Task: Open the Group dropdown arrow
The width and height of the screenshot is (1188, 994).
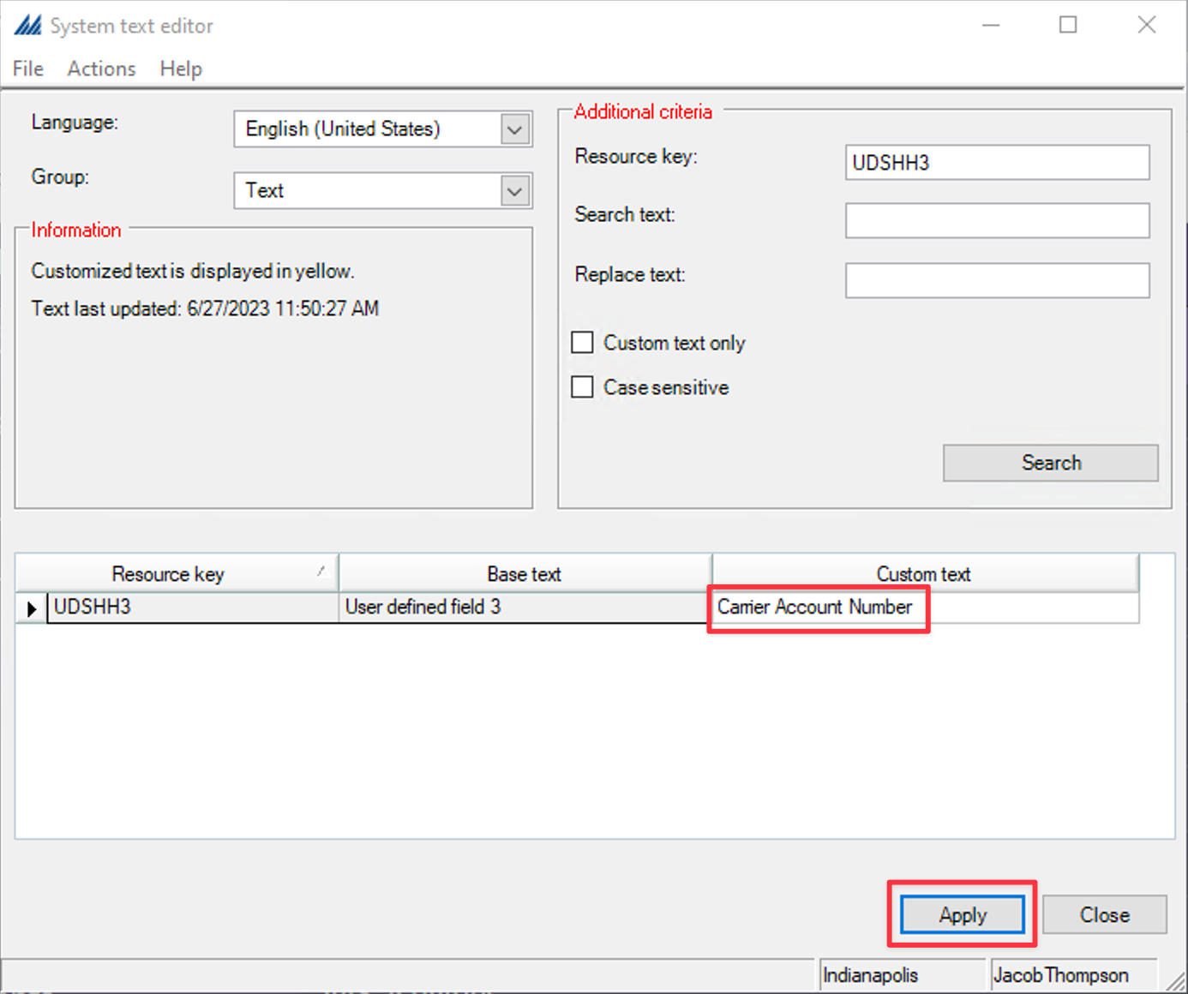Action: [x=513, y=190]
